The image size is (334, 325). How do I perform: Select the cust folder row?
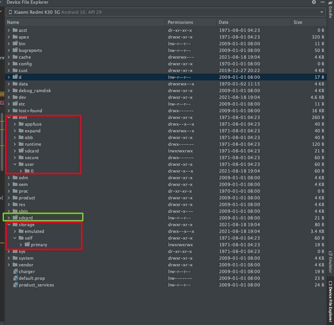(x=166, y=70)
